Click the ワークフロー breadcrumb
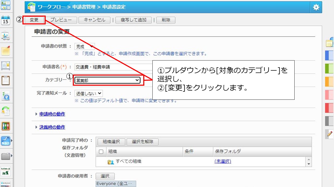Image resolution: width=334 pixels, height=187 pixels. tap(52, 7)
